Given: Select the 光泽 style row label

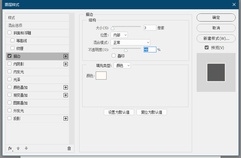Looking at the screenshot, I should tap(17, 80).
